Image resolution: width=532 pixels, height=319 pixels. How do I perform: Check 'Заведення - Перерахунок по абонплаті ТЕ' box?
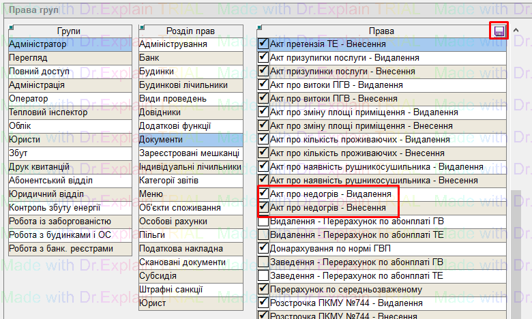263,276
